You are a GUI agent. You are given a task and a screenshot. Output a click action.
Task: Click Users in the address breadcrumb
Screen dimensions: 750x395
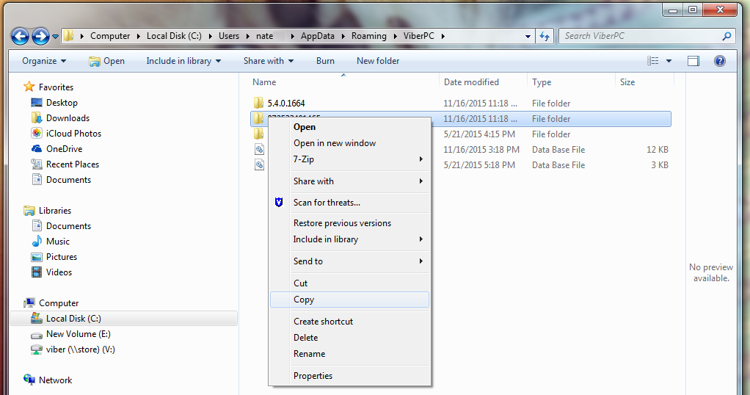tap(229, 36)
